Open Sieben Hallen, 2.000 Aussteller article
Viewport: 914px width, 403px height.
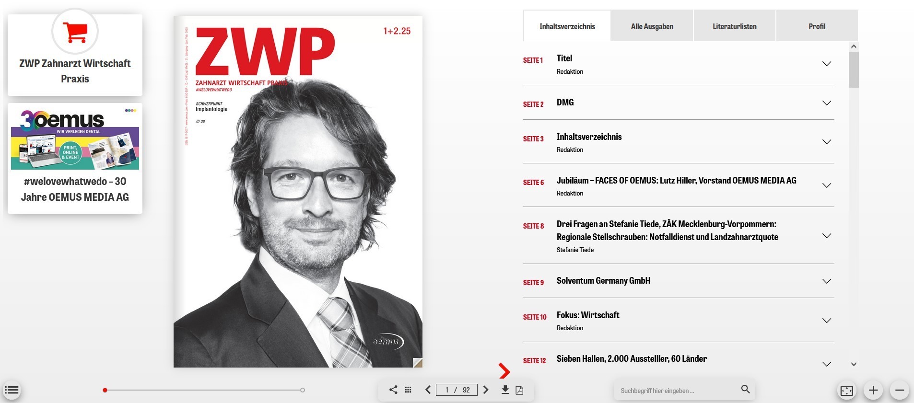point(632,358)
